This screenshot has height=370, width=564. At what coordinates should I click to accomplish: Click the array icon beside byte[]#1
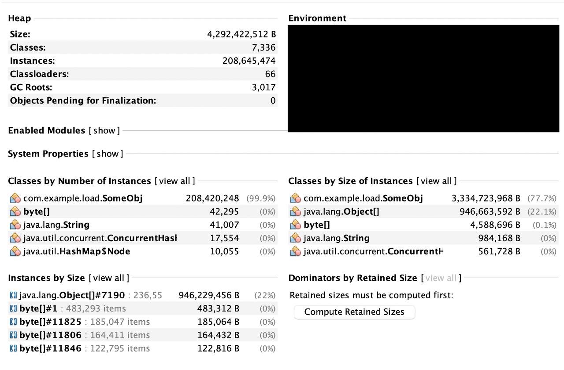coord(13,308)
